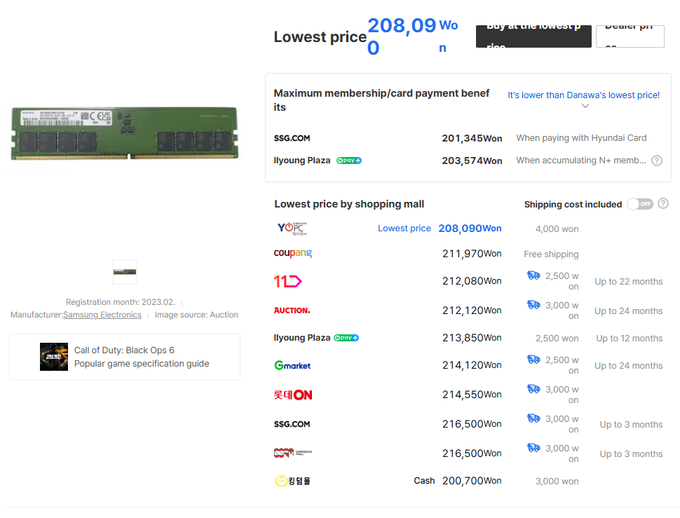This screenshot has width=680, height=518.
Task: Open the AUCTION shopping mall page
Action: tap(292, 310)
